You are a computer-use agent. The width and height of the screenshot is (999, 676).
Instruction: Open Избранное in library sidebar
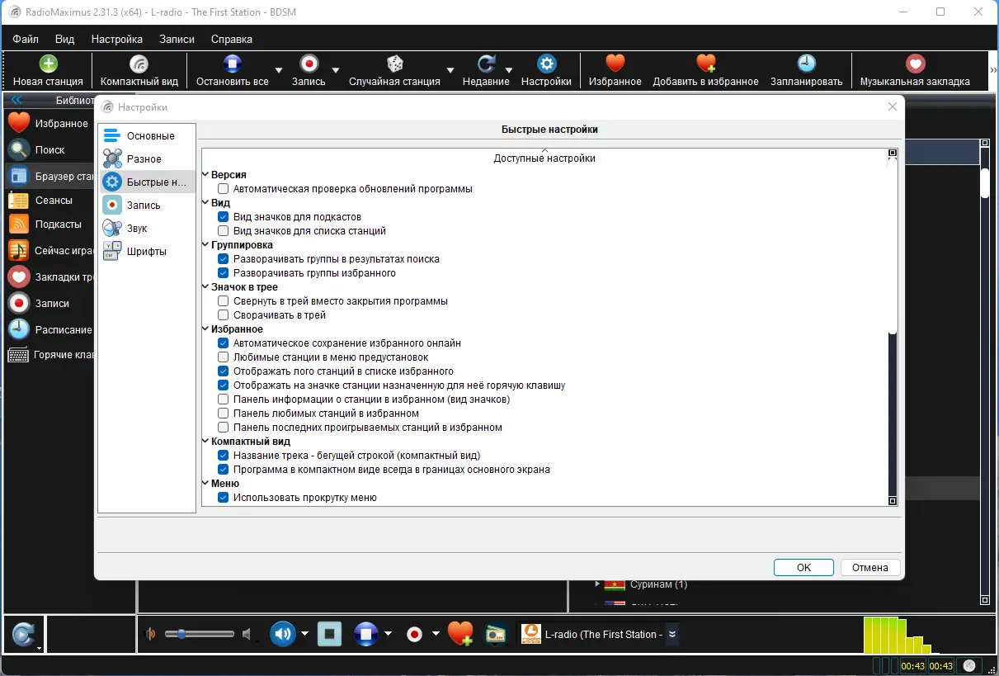pyautogui.click(x=49, y=124)
